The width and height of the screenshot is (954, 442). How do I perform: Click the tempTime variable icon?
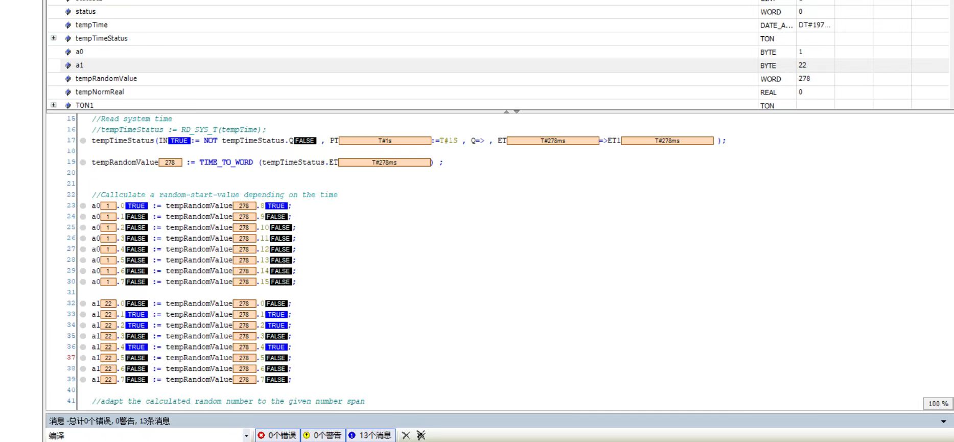tap(68, 25)
